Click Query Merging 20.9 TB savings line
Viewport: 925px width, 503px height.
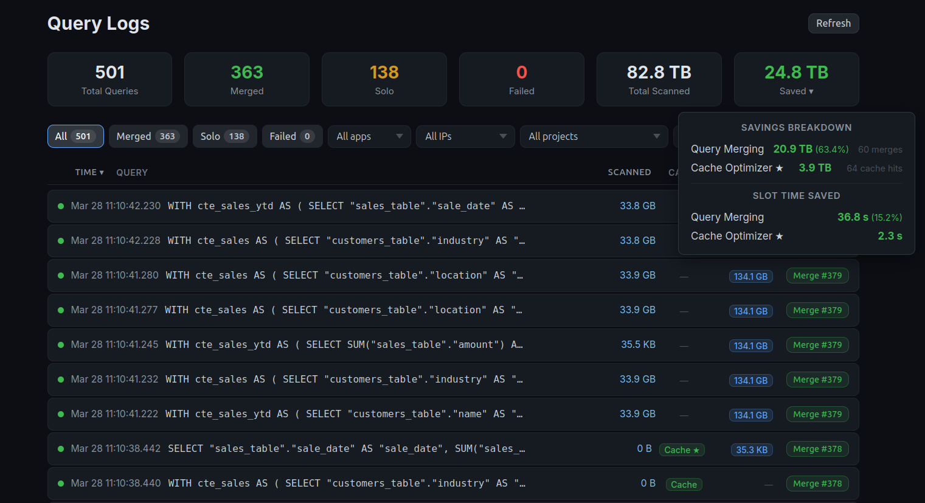coord(797,149)
